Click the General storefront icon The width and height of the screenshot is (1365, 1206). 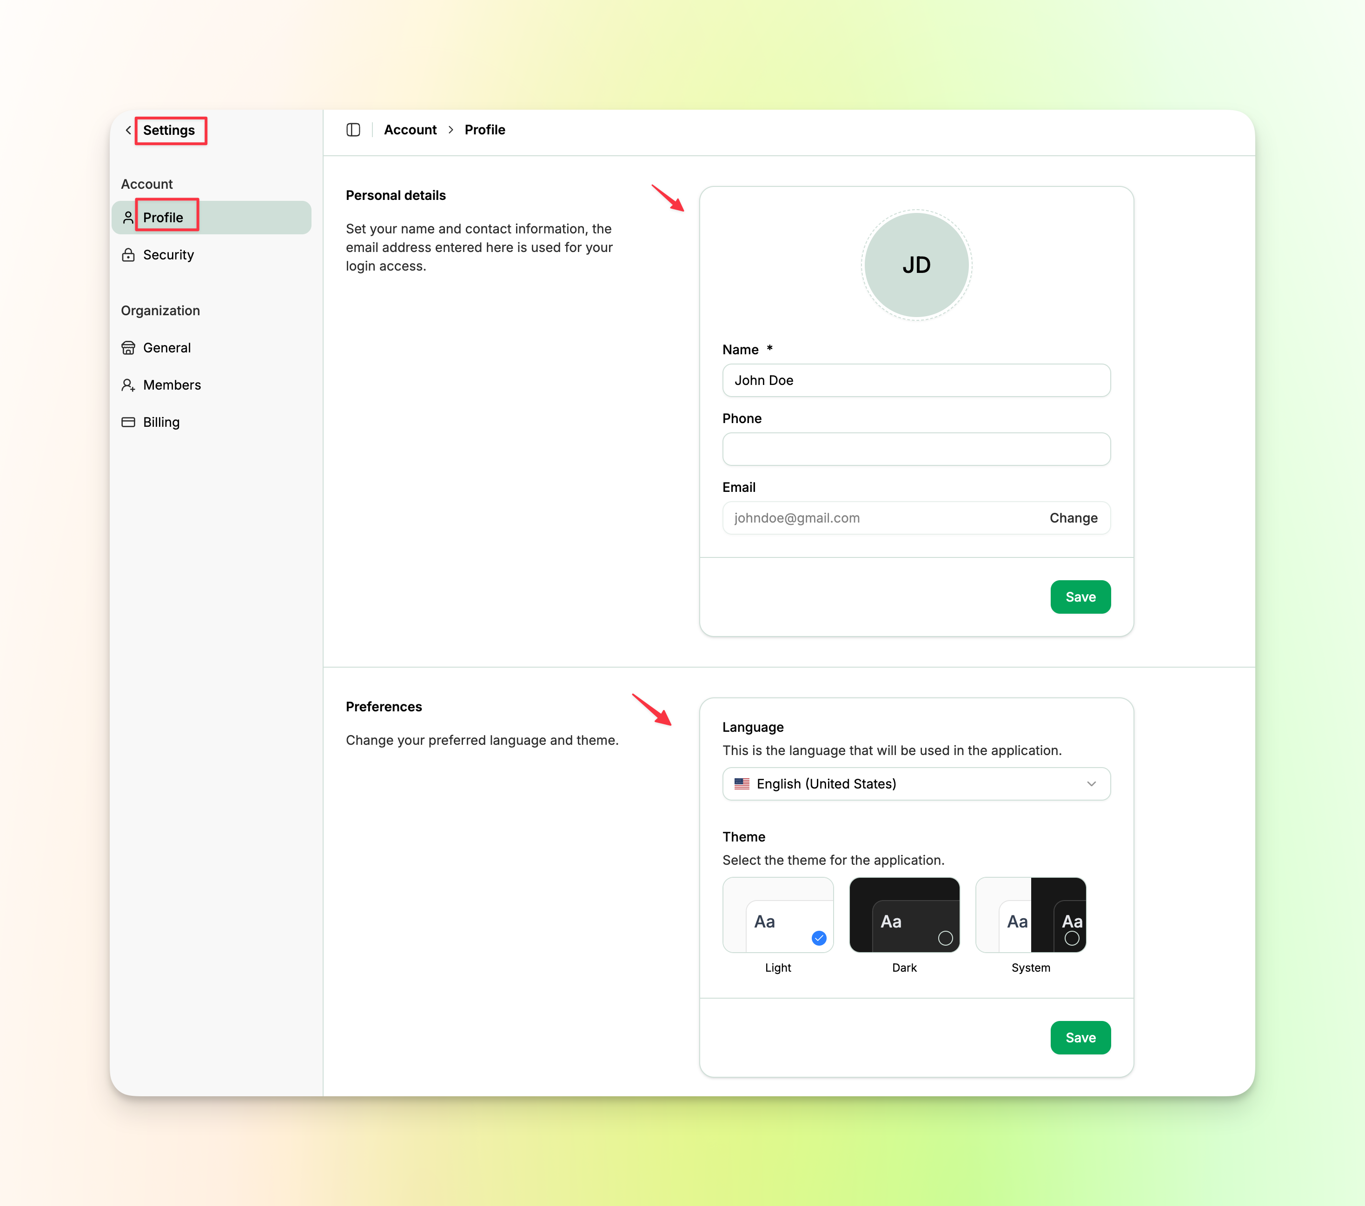coord(128,348)
